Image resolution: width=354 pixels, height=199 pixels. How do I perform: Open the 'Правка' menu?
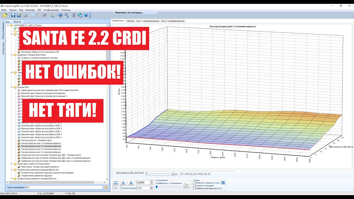click(x=13, y=10)
